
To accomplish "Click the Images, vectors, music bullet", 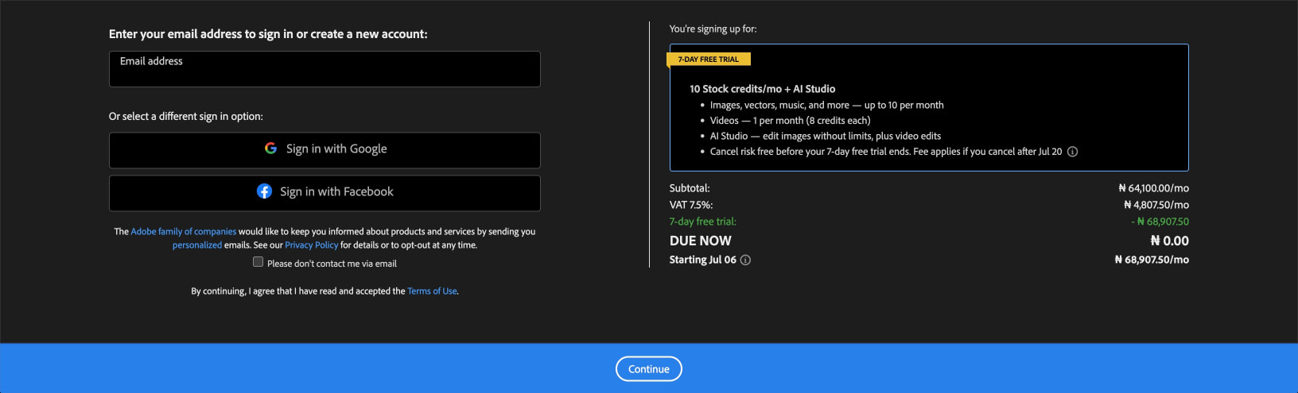I will tap(827, 105).
